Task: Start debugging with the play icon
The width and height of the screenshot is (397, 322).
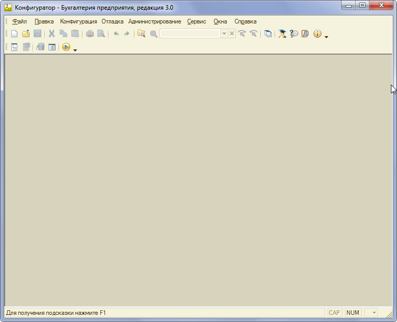Action: coord(66,47)
